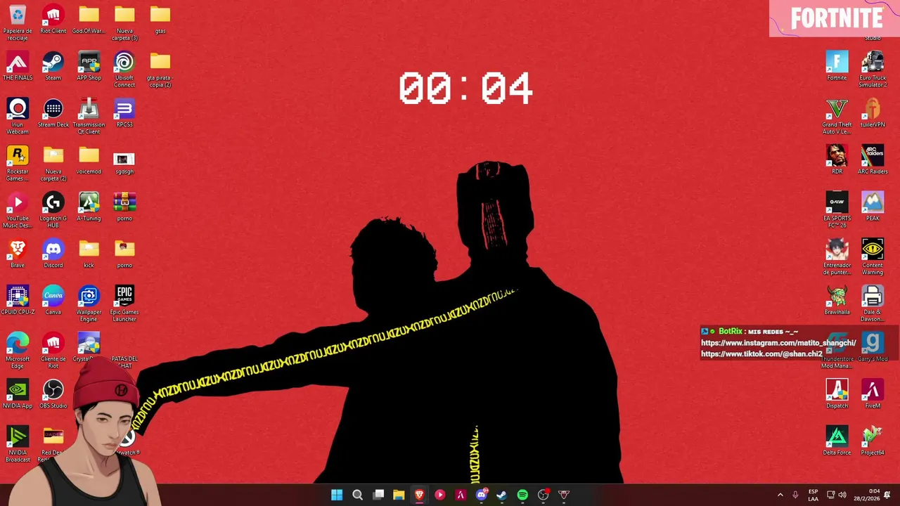This screenshot has width=900, height=506.
Task: Open taskbar Search
Action: pos(357,495)
